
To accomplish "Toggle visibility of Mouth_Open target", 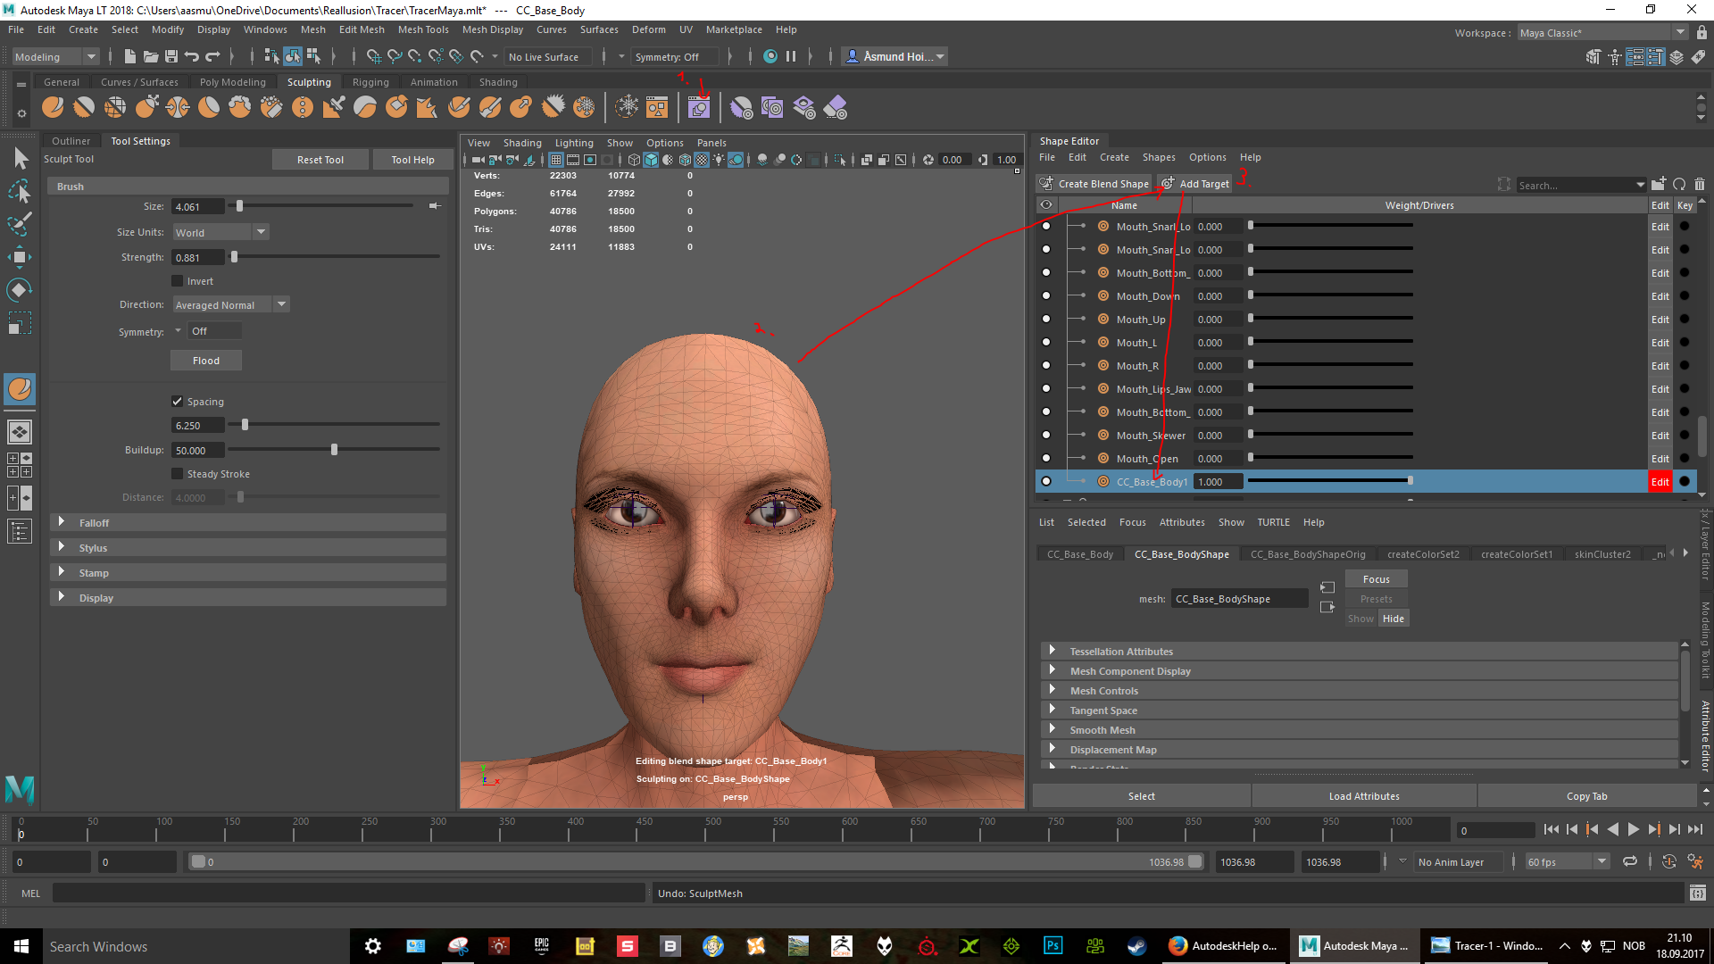I will pyautogui.click(x=1046, y=459).
